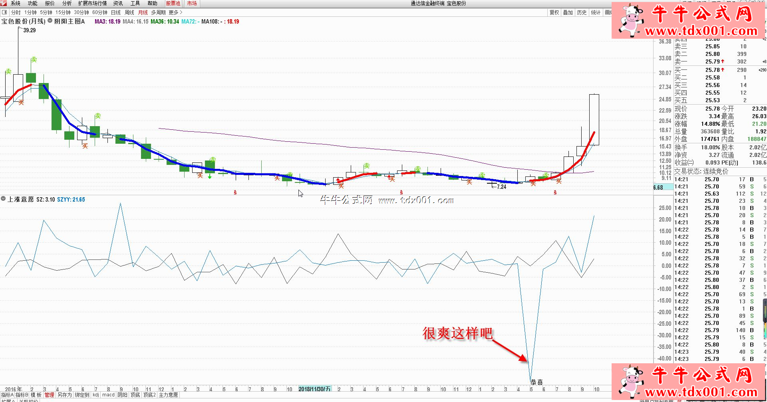Click the 宝色股份(月线) chart title
This screenshot has height=402, width=767.
[24, 21]
